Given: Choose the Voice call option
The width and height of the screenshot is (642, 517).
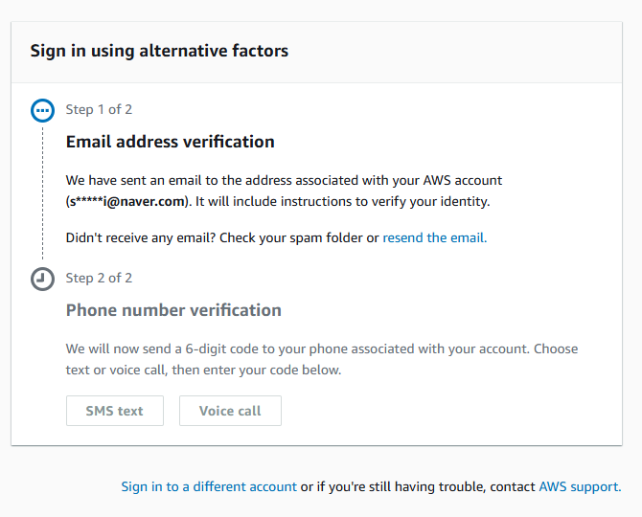Looking at the screenshot, I should (x=230, y=411).
